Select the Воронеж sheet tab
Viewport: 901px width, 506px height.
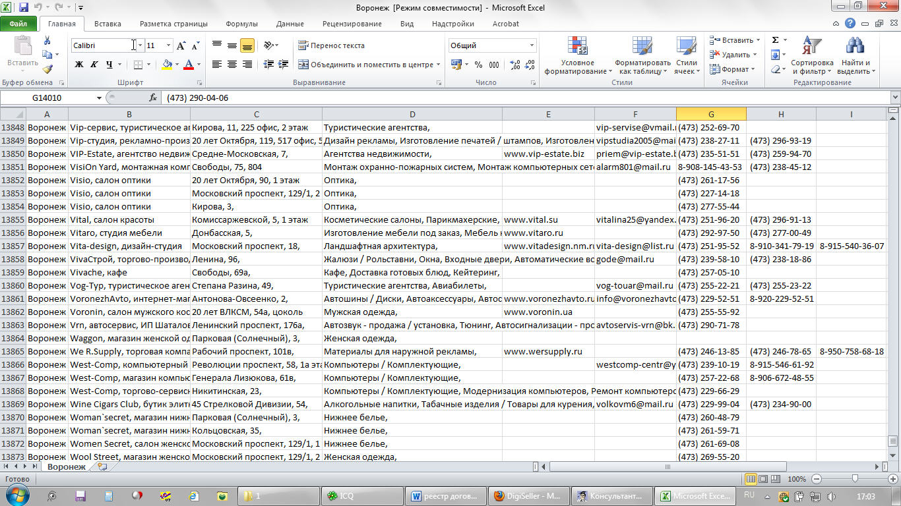(x=67, y=466)
